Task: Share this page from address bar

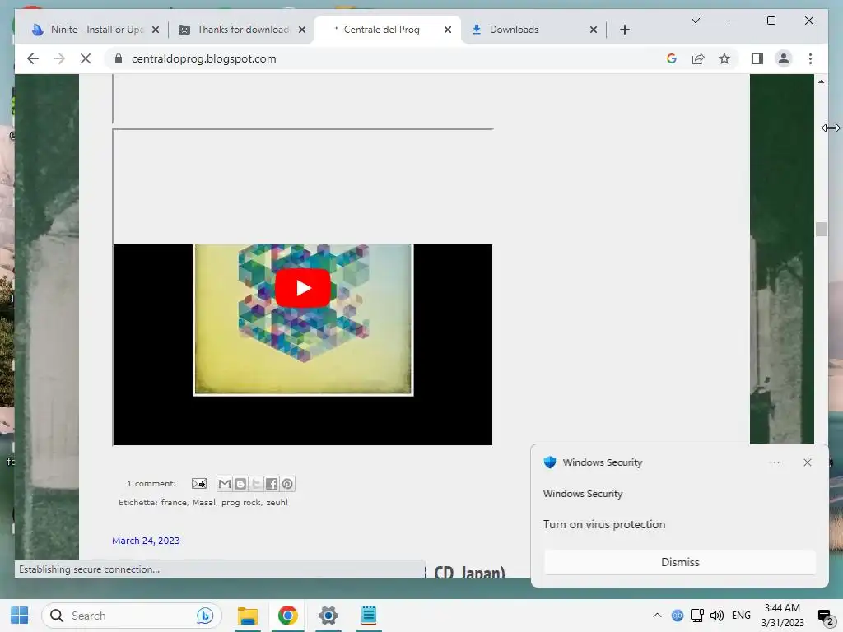Action: pyautogui.click(x=698, y=58)
